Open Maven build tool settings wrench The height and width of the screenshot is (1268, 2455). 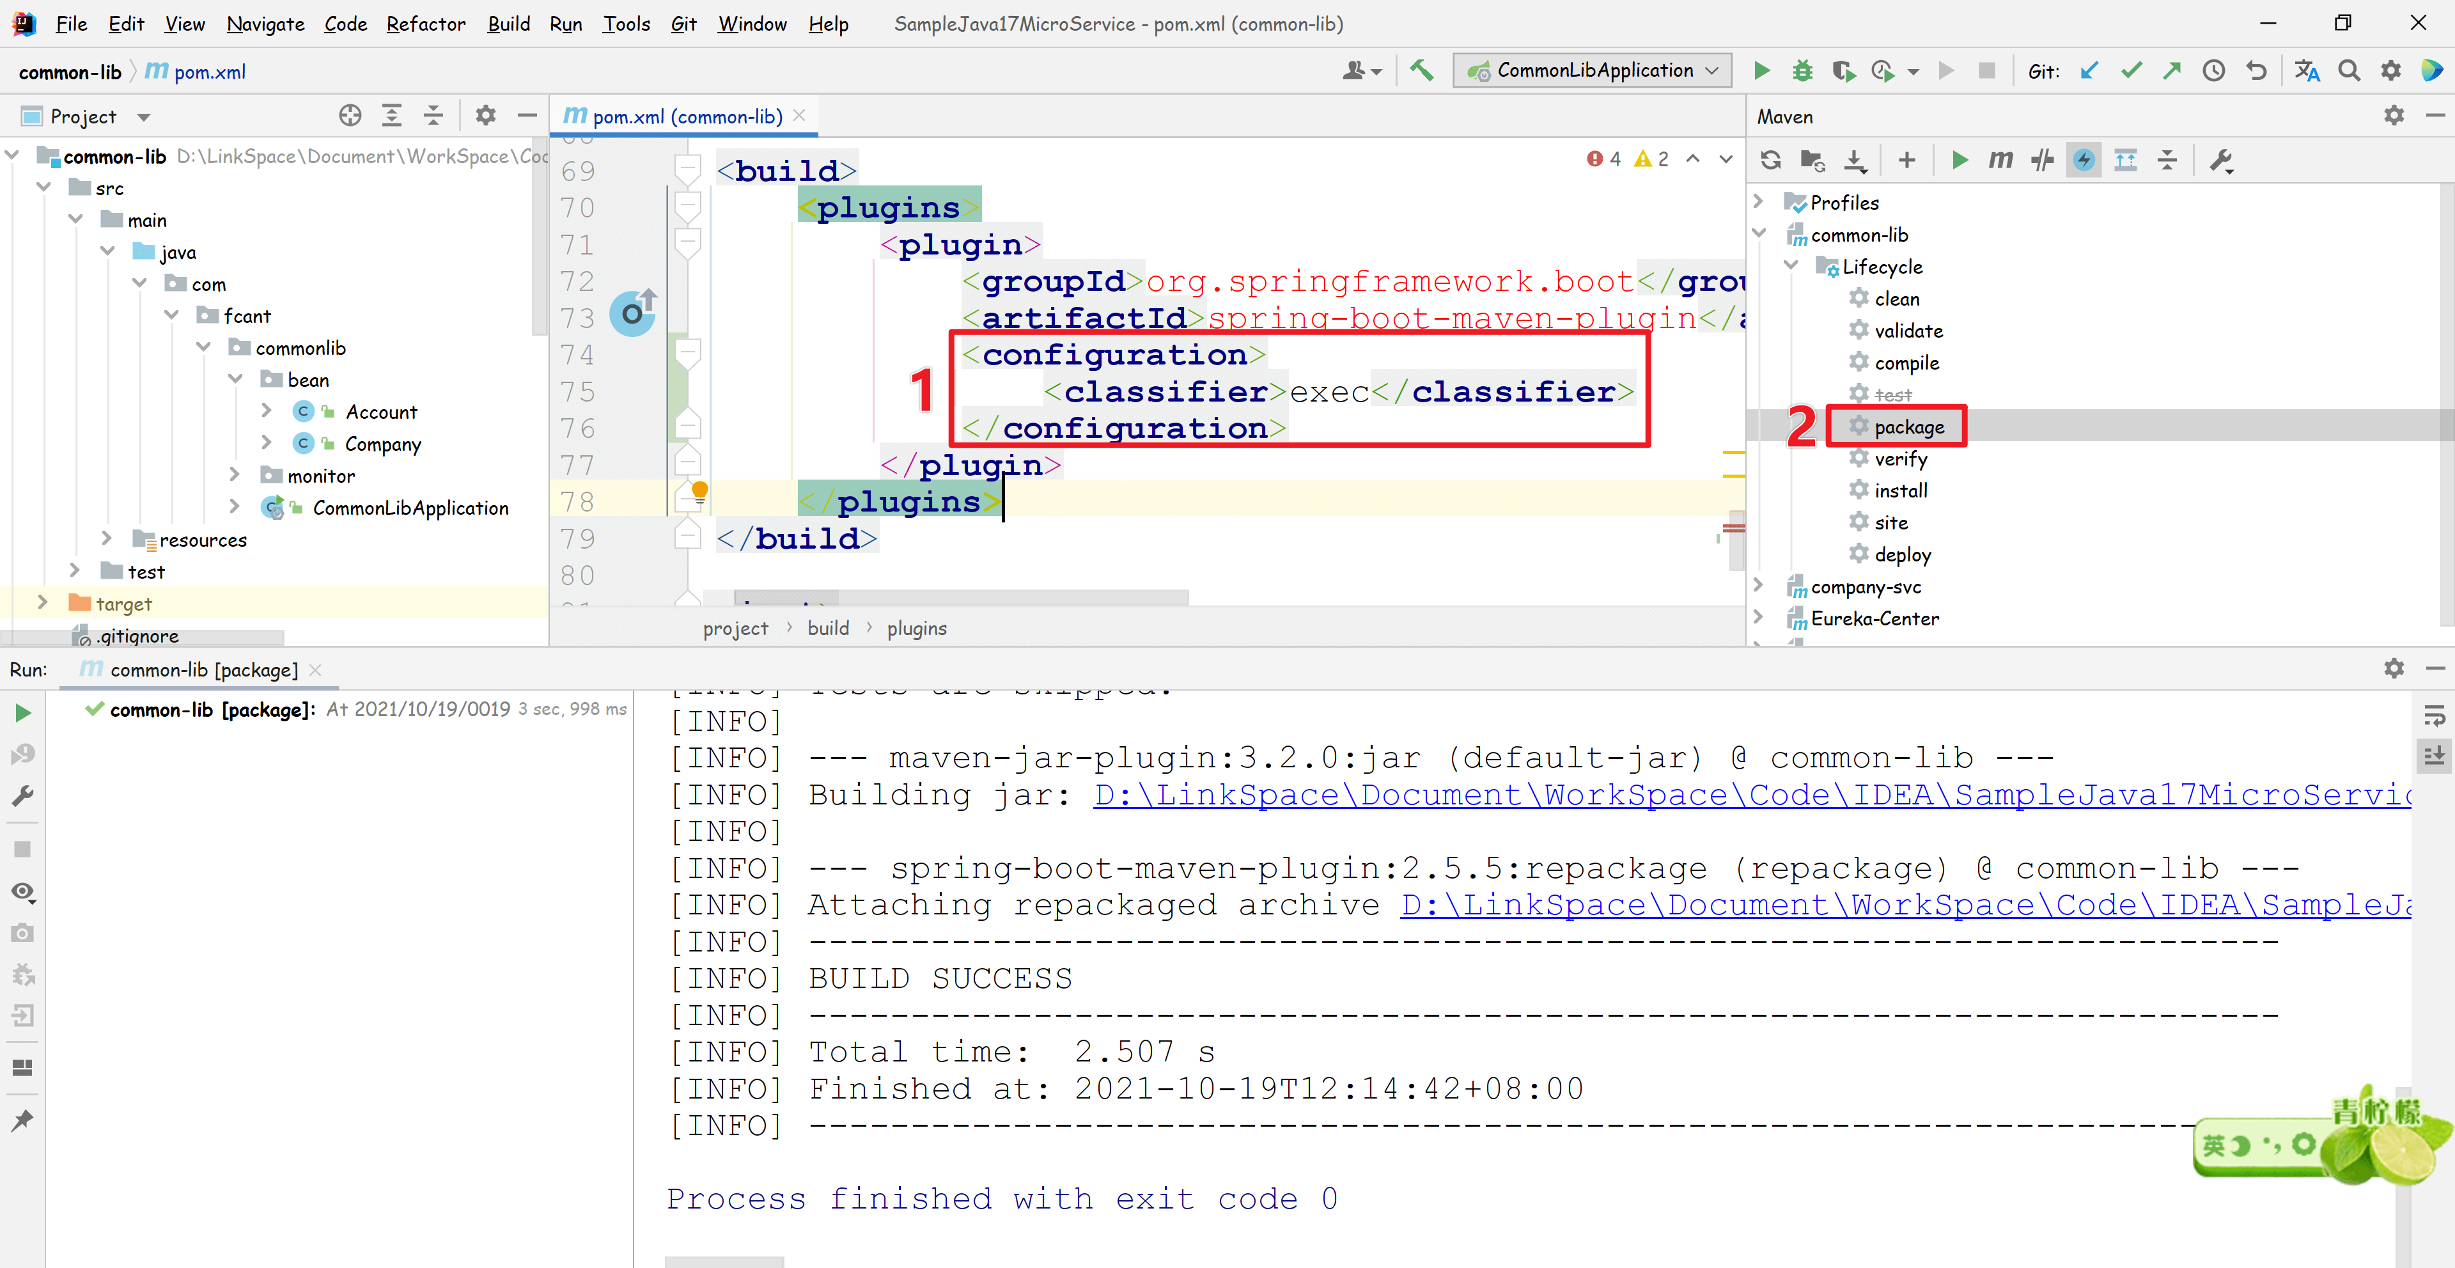tap(2220, 160)
